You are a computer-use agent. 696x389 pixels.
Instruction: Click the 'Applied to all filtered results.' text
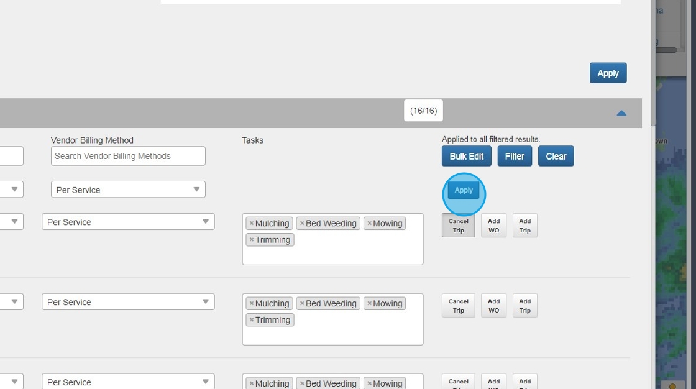click(491, 139)
